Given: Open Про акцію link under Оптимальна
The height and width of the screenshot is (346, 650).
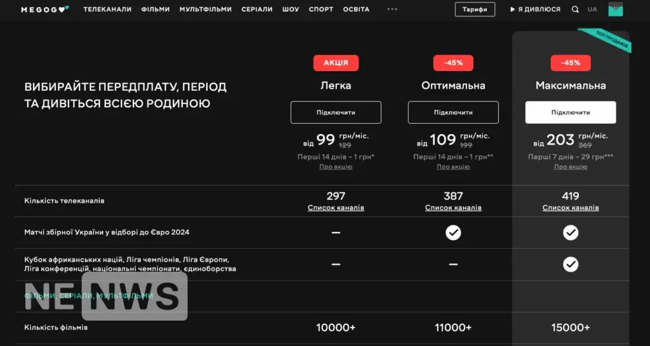Looking at the screenshot, I should [x=453, y=166].
